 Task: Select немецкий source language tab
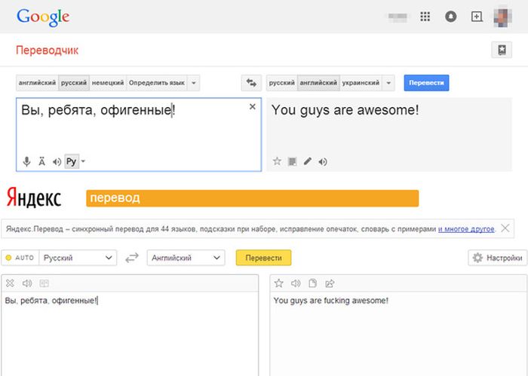click(108, 83)
